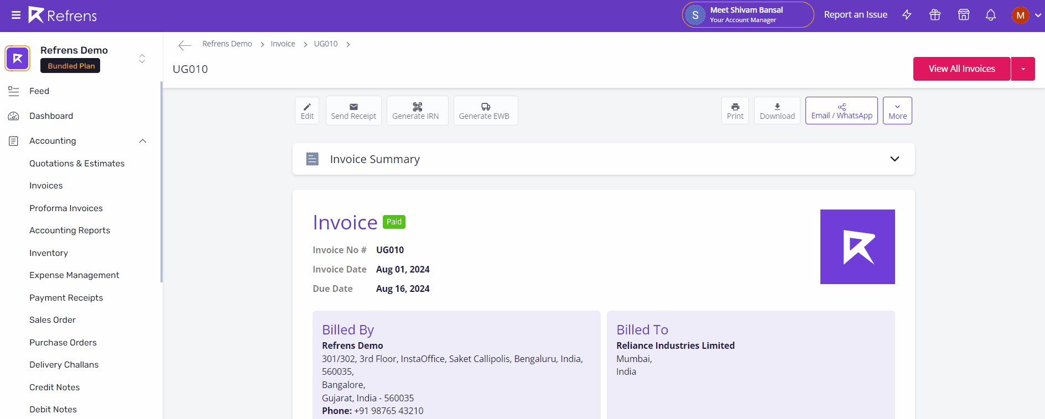
Task: Click the Refrens logo in header
Action: [x=63, y=15]
